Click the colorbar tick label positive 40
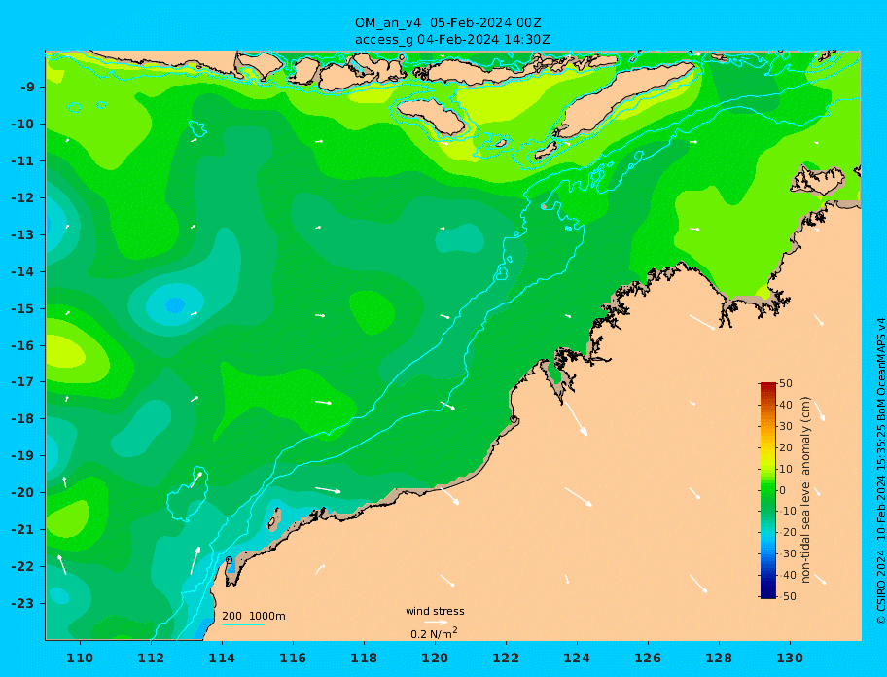The height and width of the screenshot is (677, 887). point(786,405)
